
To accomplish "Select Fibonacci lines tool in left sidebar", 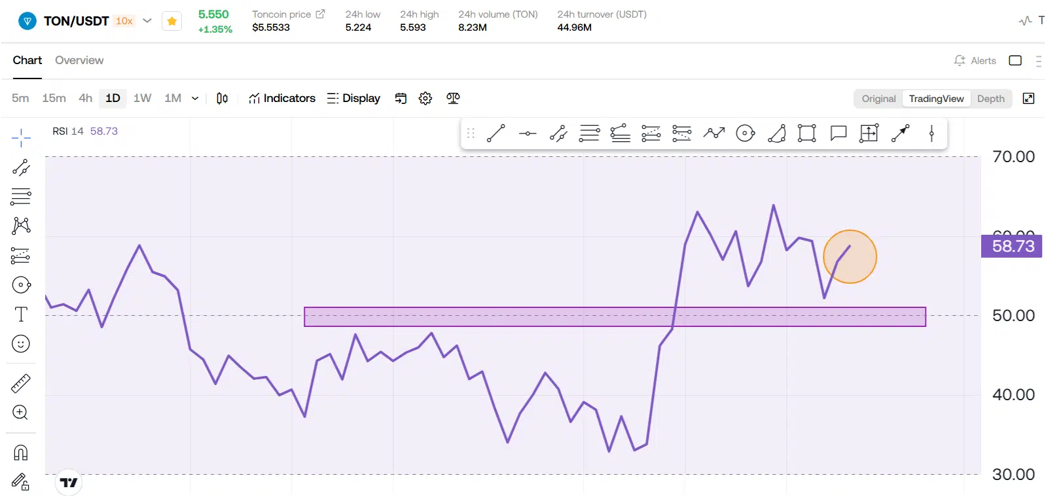I will click(x=21, y=196).
